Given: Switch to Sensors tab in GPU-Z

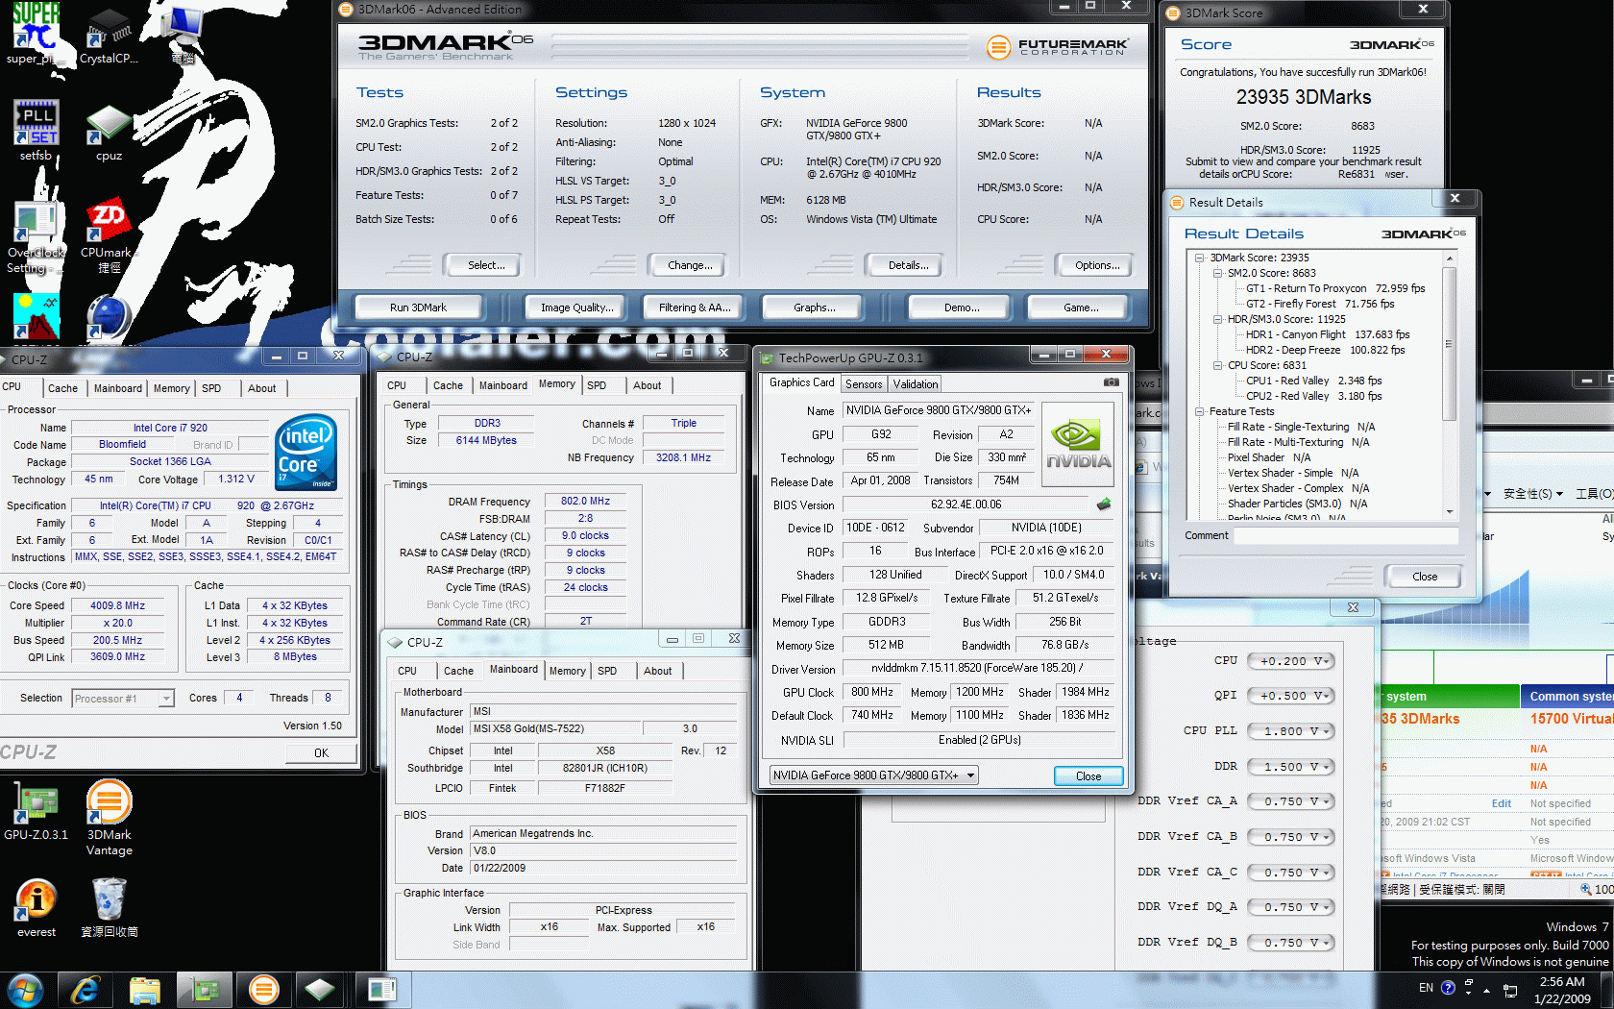Looking at the screenshot, I should [x=864, y=384].
